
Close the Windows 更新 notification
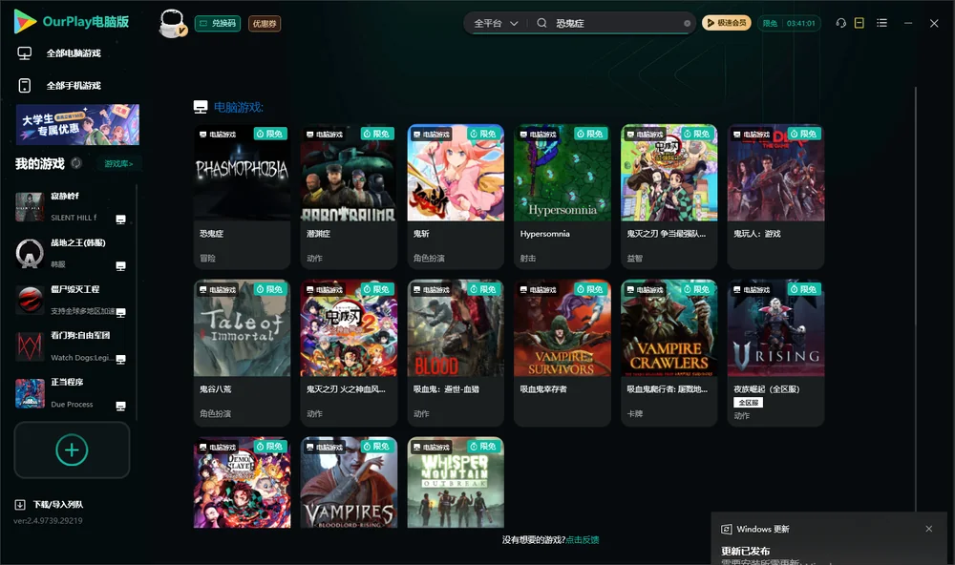[x=929, y=529]
